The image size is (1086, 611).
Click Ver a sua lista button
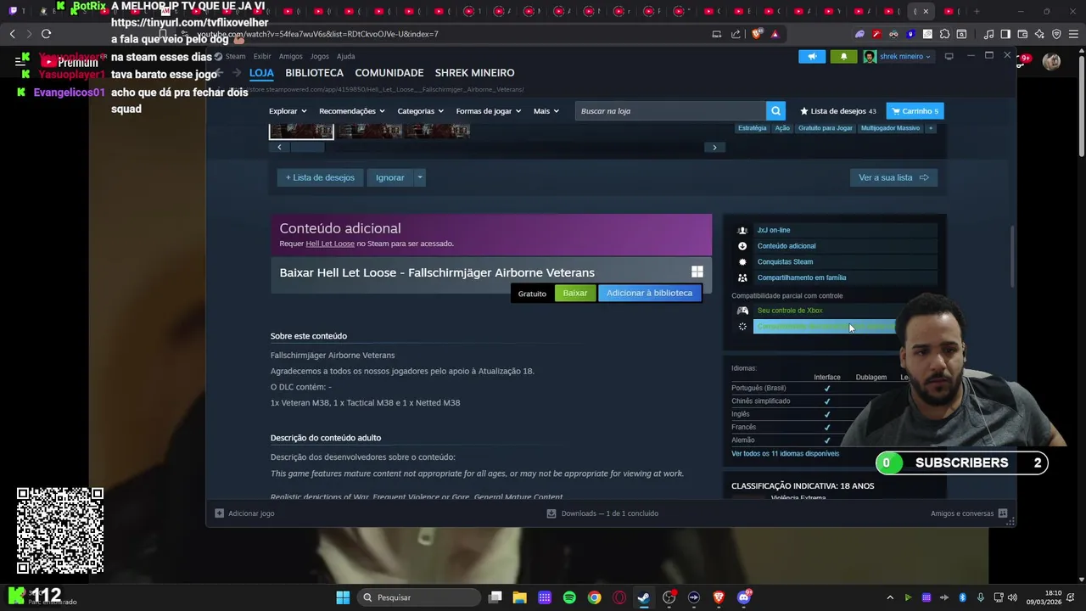point(893,177)
